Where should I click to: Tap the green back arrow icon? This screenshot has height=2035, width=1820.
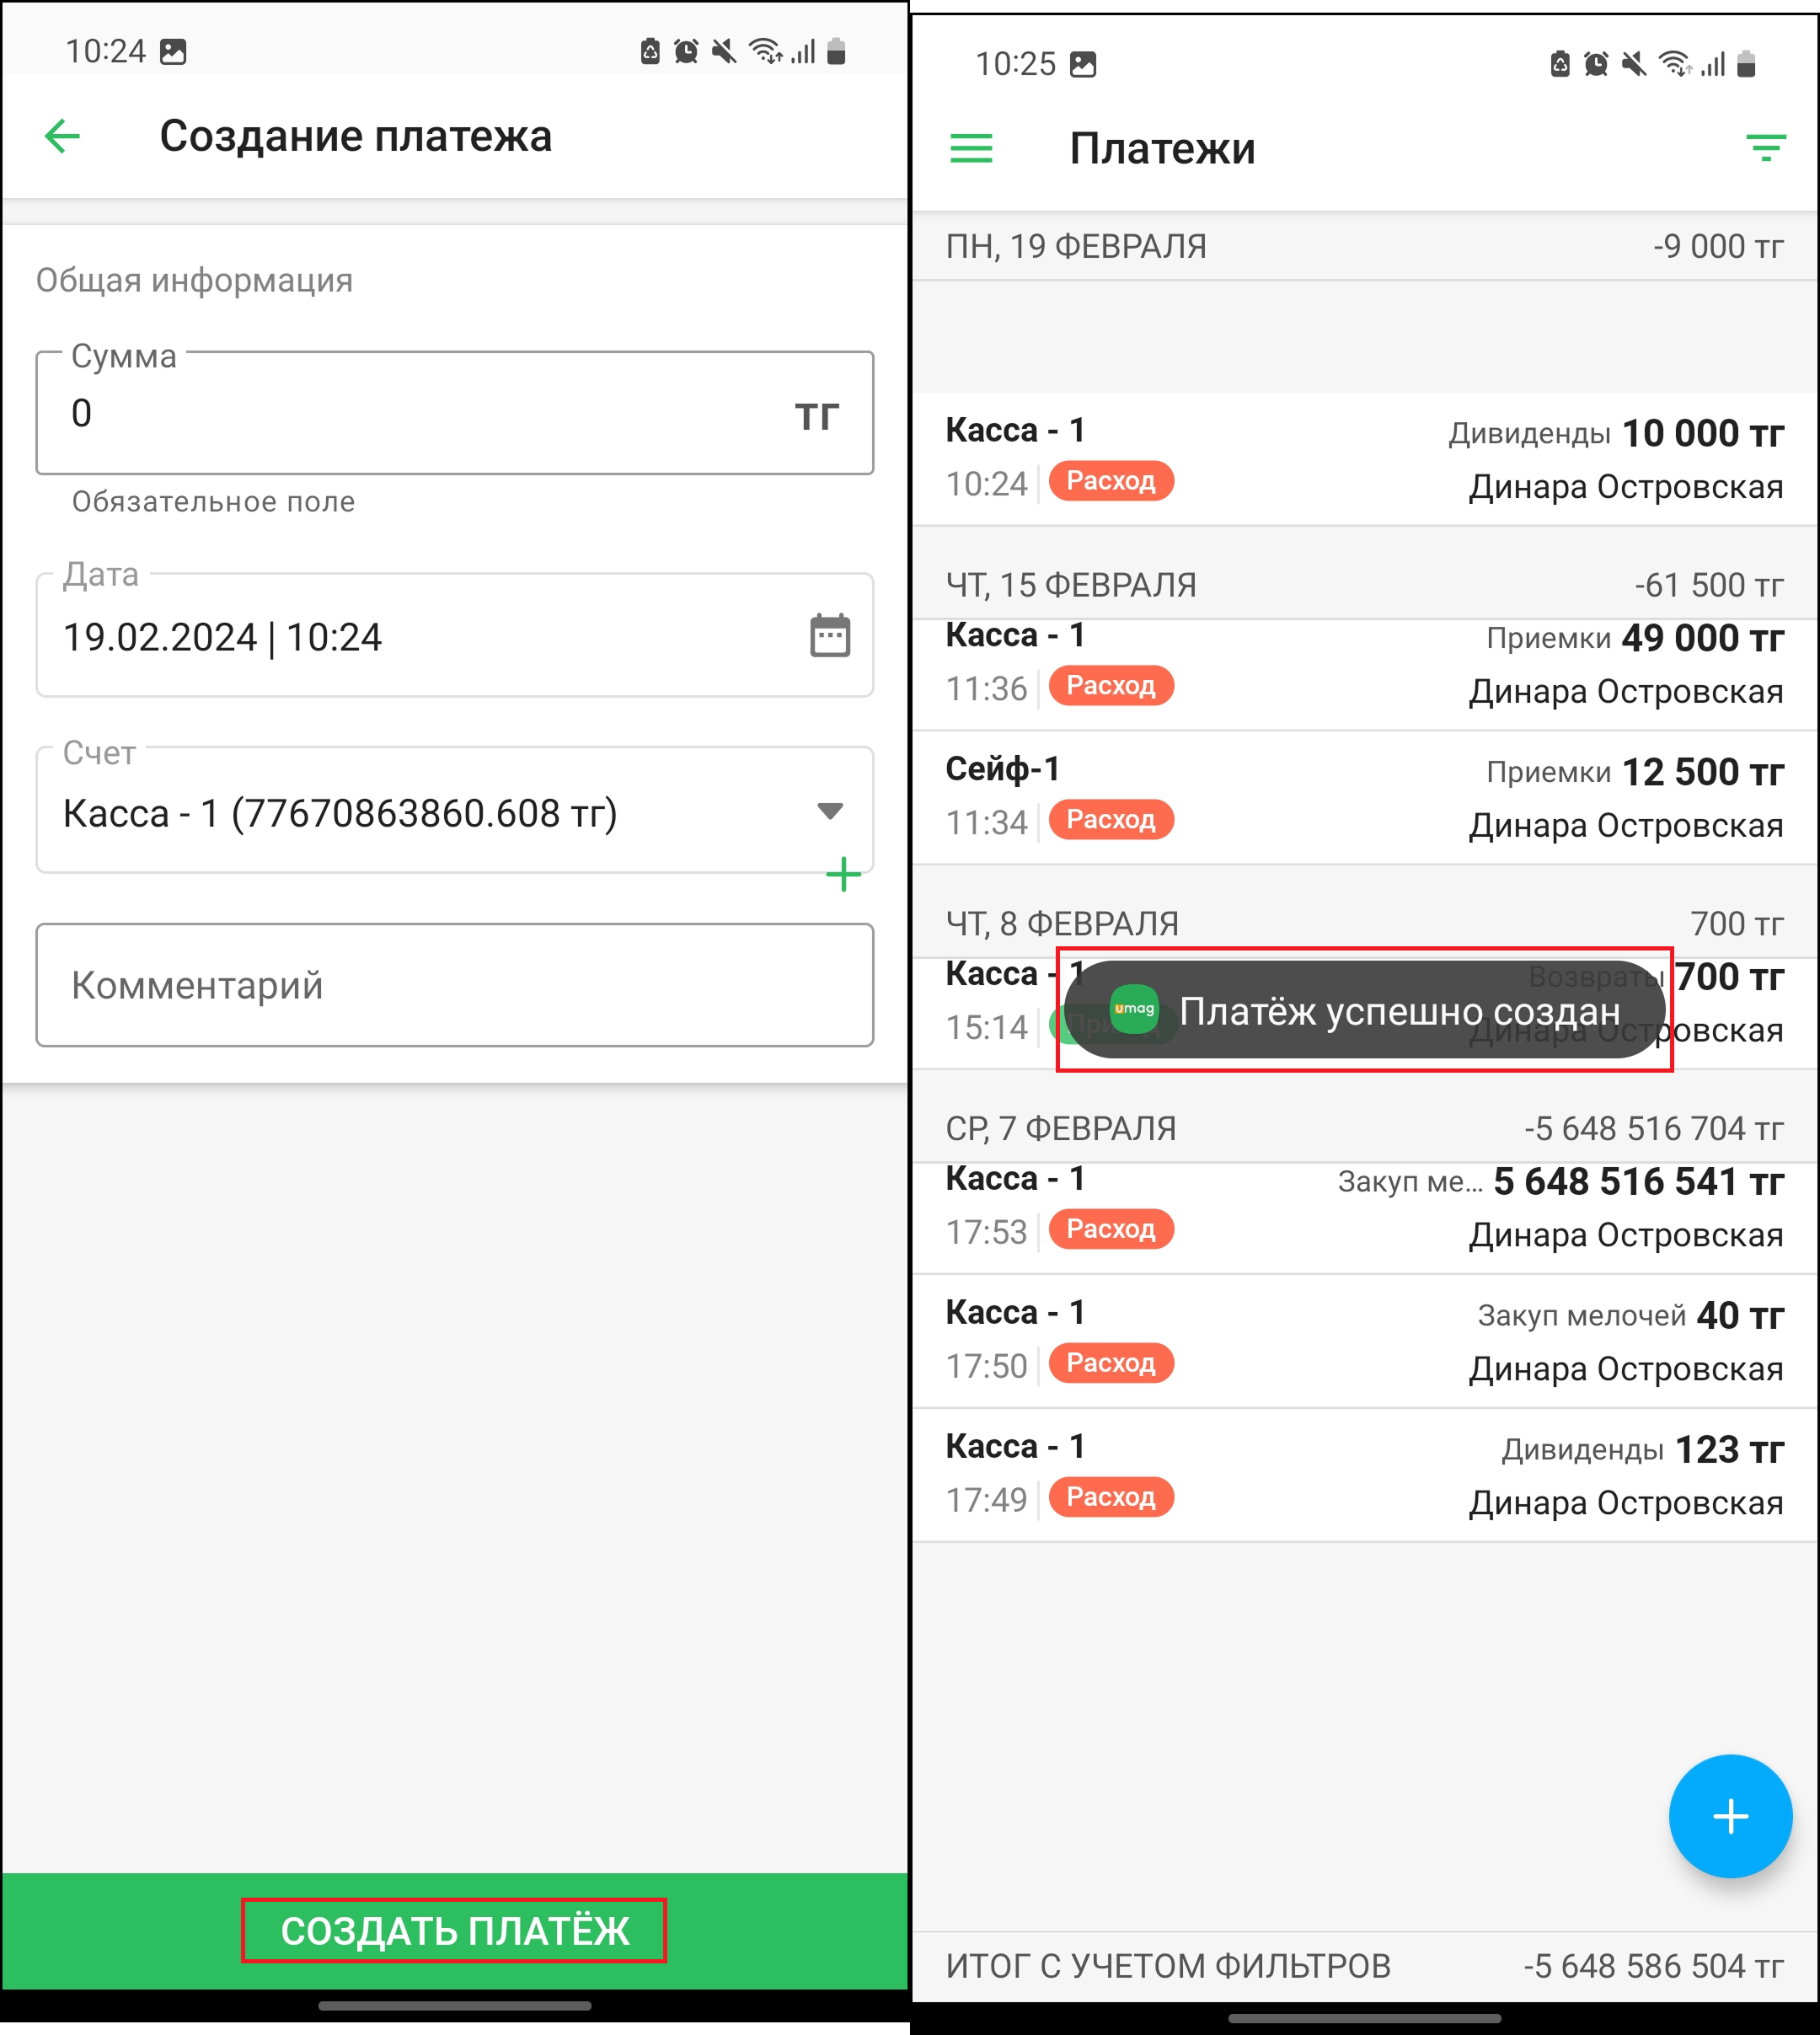62,136
